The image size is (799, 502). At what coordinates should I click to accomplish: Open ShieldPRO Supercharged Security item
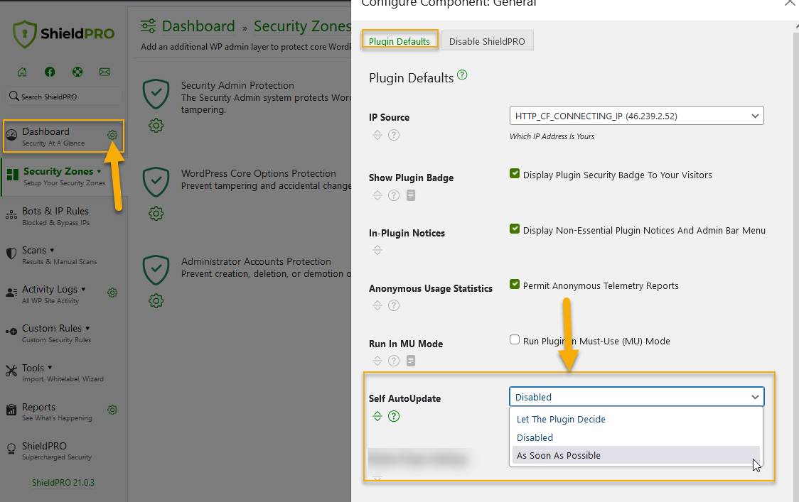pos(57,451)
